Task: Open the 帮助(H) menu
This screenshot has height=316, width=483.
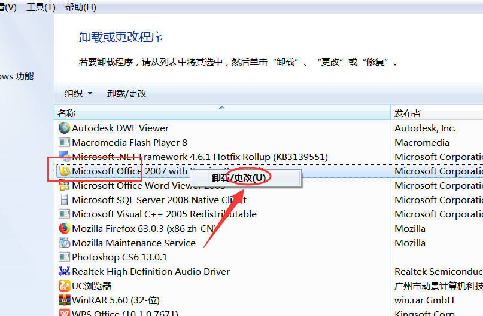Action: [x=80, y=7]
